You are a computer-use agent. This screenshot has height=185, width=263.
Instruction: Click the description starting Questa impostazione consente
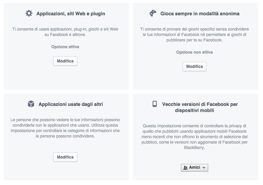pos(195,137)
